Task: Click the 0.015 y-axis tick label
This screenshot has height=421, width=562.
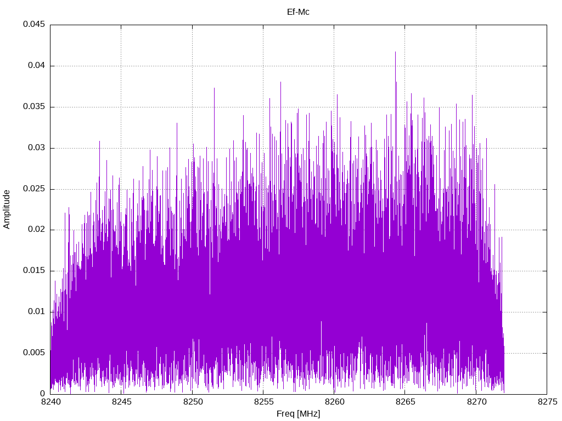Action: point(34,271)
